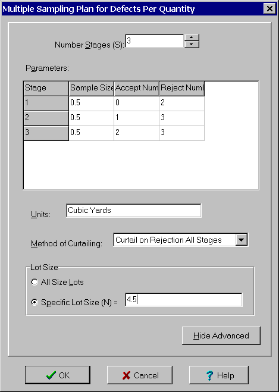Select Stage 1 reject number cell
The height and width of the screenshot is (392, 279).
pyautogui.click(x=182, y=104)
